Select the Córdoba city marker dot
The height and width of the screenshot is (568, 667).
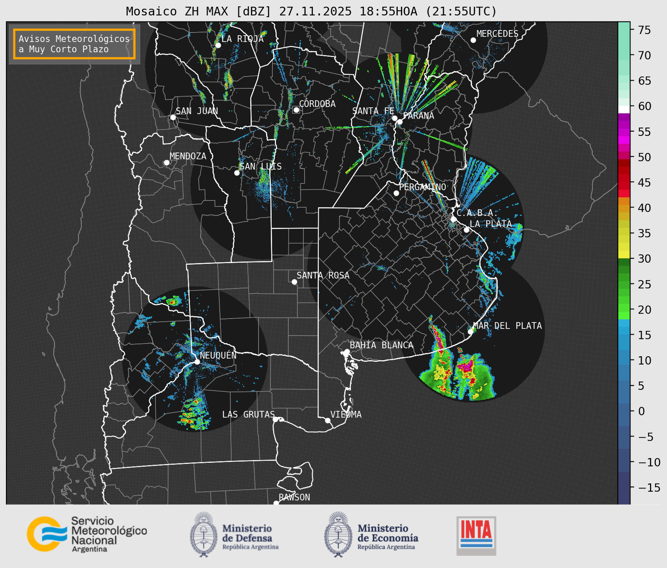click(x=296, y=110)
